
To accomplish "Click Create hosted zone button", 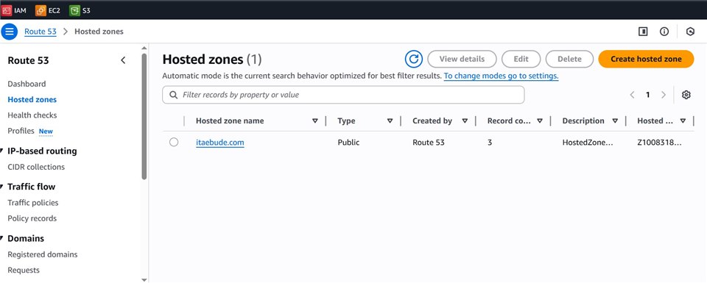I will pyautogui.click(x=646, y=59).
